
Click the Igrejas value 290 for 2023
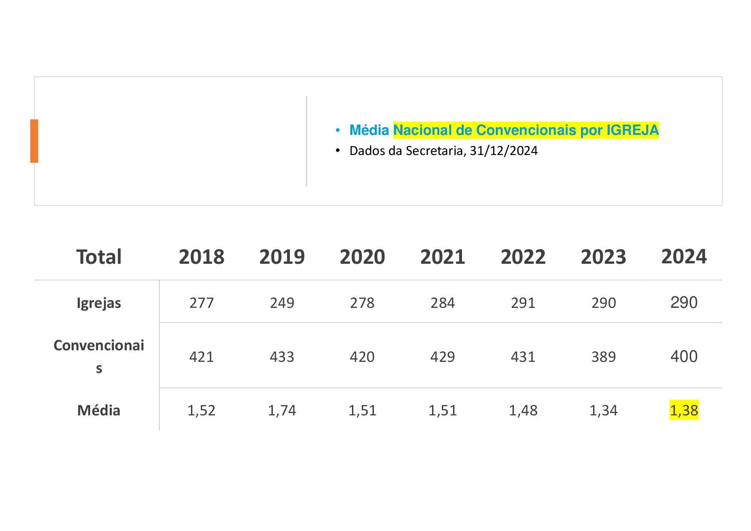[604, 303]
